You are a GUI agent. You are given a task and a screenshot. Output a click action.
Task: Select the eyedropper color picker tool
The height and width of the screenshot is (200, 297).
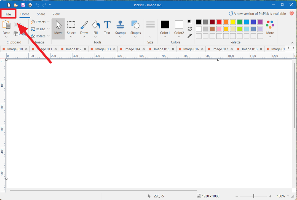(x=190, y=36)
